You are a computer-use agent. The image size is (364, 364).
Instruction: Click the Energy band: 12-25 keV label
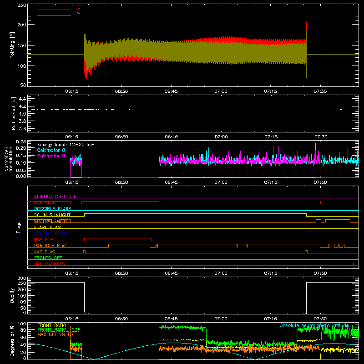click(x=66, y=145)
